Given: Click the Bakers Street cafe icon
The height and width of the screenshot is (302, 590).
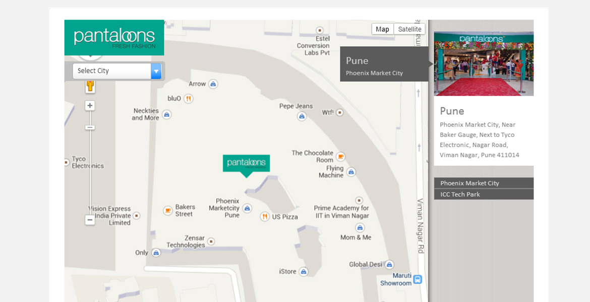Looking at the screenshot, I should click(168, 210).
